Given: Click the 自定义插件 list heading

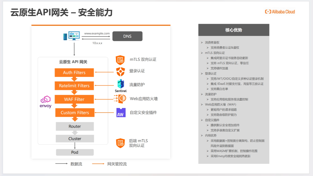Looking at the screenshot, I should pyautogui.click(x=212, y=120).
